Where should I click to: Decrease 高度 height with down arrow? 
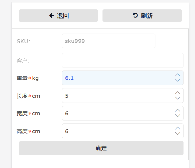177,133
